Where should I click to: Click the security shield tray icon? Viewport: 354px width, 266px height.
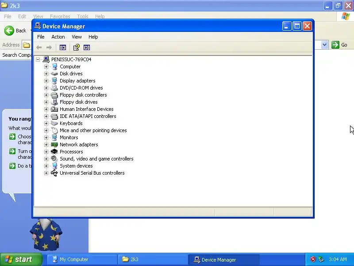[313, 259]
